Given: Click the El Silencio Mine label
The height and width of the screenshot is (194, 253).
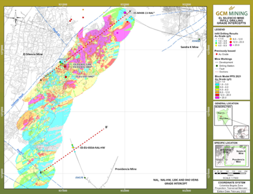Looking at the screenshot, I should click(x=33, y=54).
